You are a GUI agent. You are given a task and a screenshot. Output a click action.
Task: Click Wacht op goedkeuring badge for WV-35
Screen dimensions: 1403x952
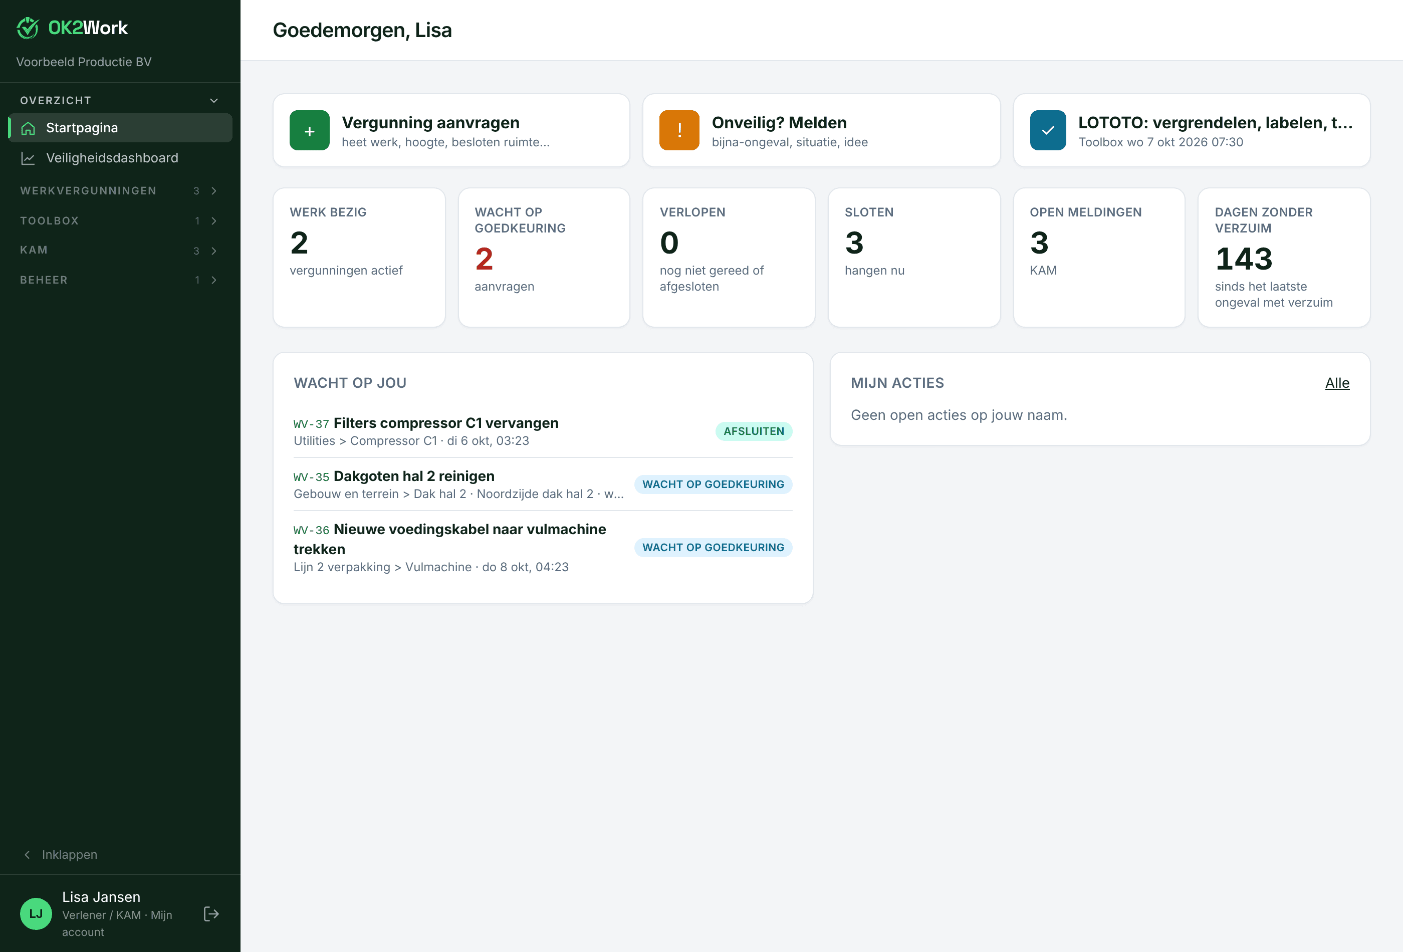pos(713,485)
